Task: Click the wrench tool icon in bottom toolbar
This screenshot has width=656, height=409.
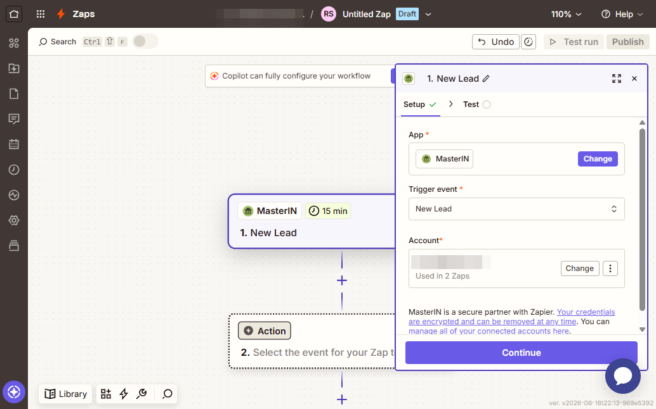Action: pyautogui.click(x=142, y=394)
